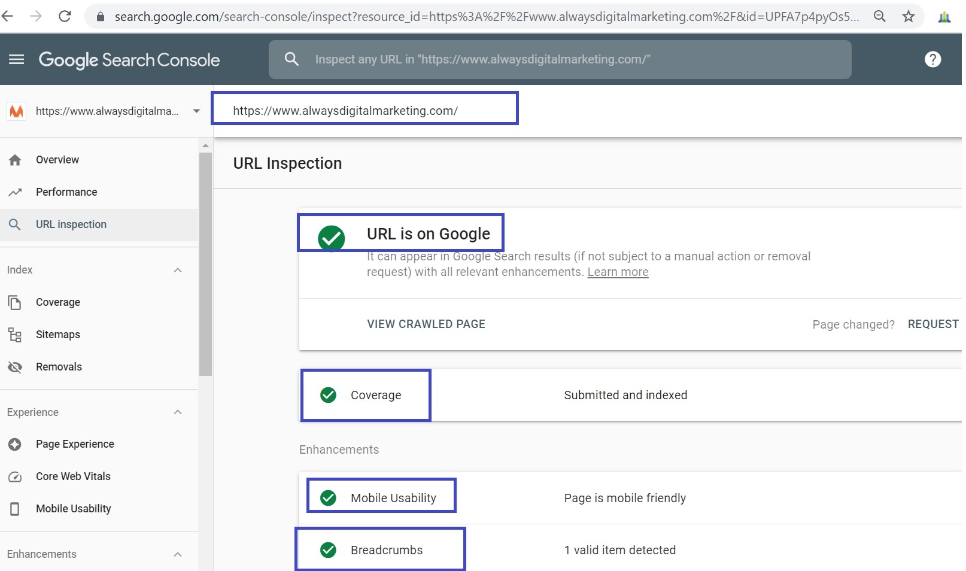This screenshot has height=571, width=966.
Task: Click the Sitemaps tree icon
Action: (15, 335)
